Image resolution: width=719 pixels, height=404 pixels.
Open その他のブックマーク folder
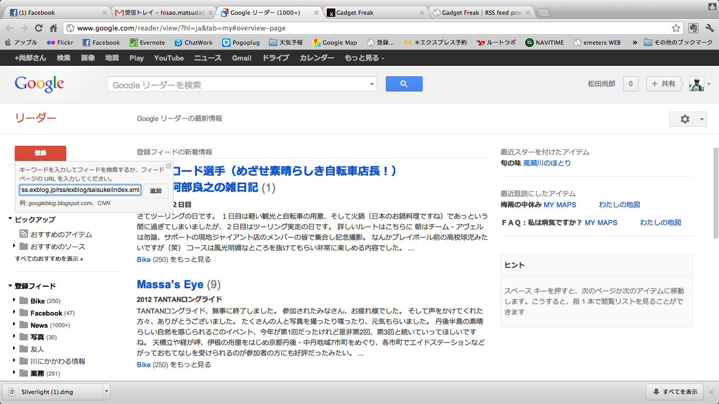(x=678, y=43)
